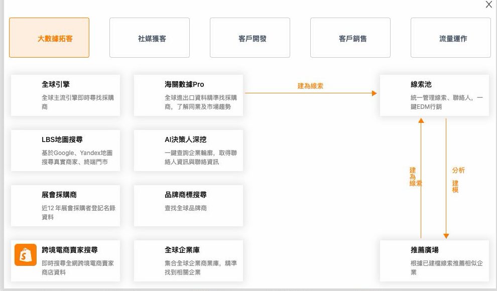Select the 大數據拓客 tab
Screen dimensions: 497x291
point(49,38)
